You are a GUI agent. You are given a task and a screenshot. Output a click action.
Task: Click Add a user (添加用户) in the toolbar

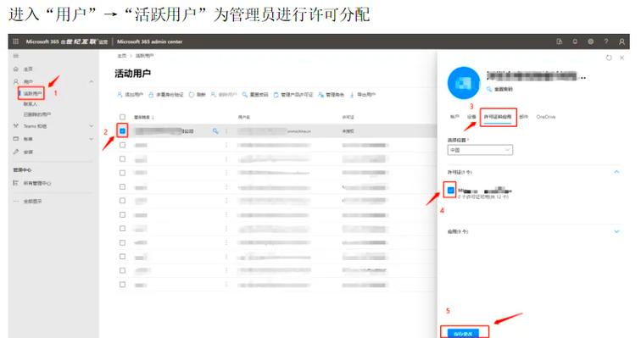coord(130,95)
